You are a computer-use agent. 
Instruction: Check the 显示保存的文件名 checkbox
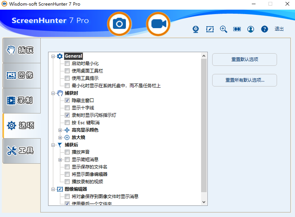tap(67, 167)
